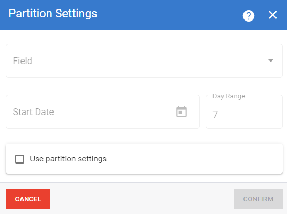Click the Start Date placeholder text
Image resolution: width=287 pixels, height=214 pixels.
point(33,112)
